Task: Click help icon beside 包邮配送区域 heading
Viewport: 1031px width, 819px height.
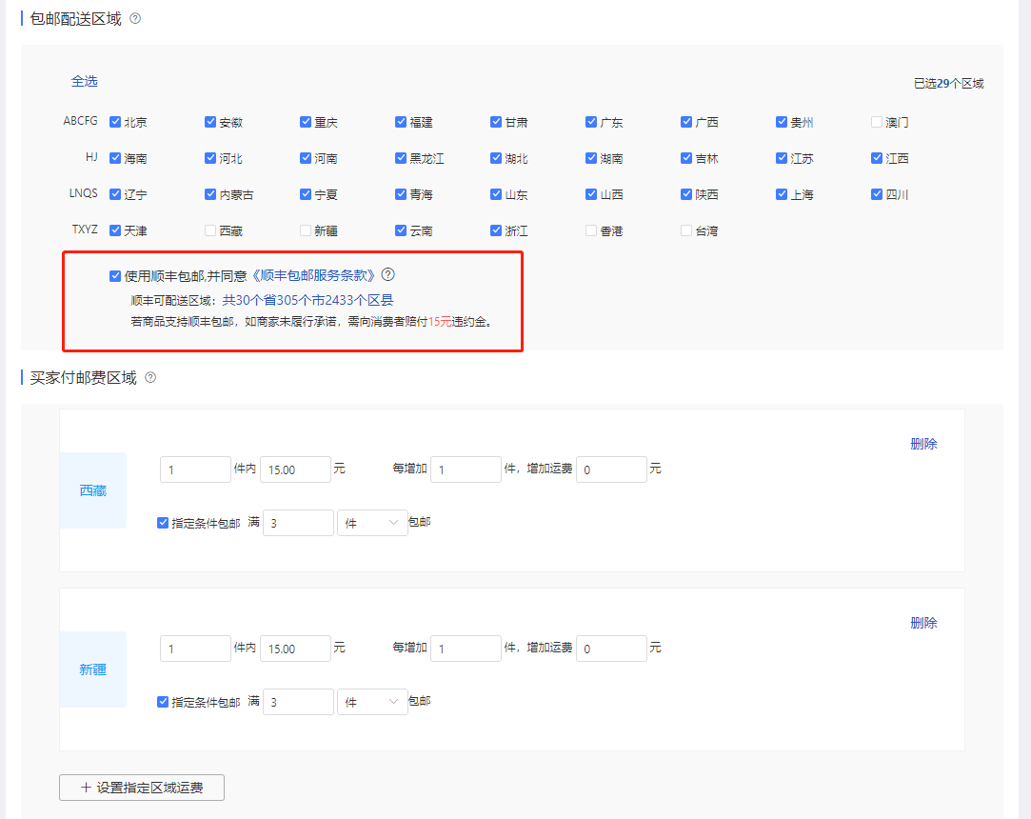Action: (x=135, y=18)
